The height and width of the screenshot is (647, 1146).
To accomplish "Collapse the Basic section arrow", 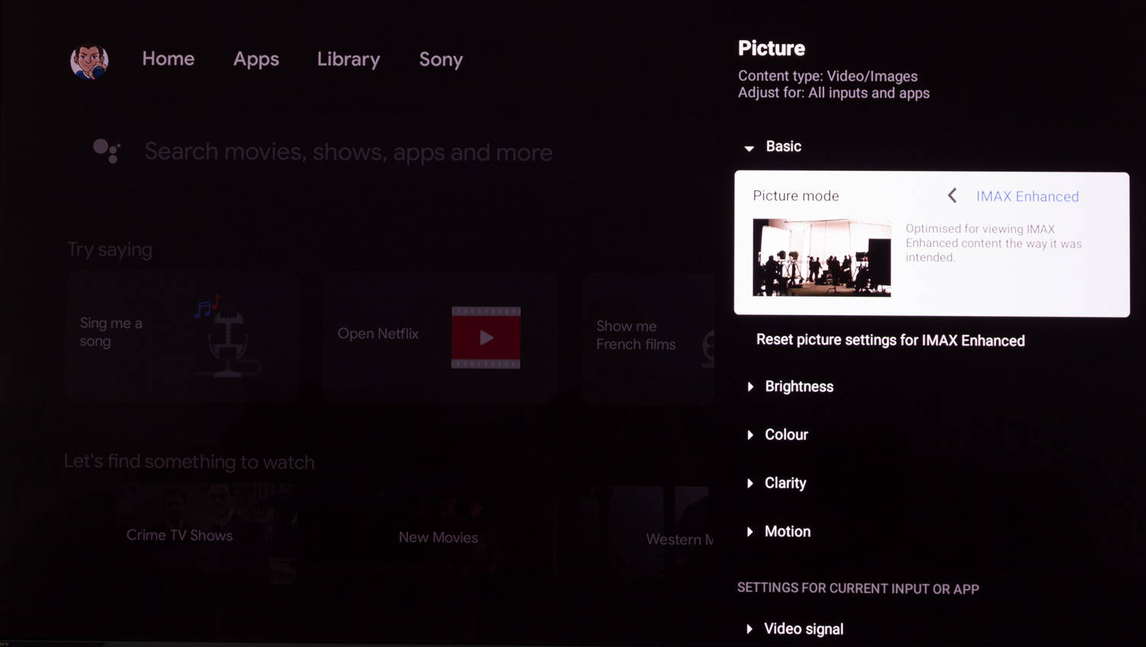I will coord(749,147).
